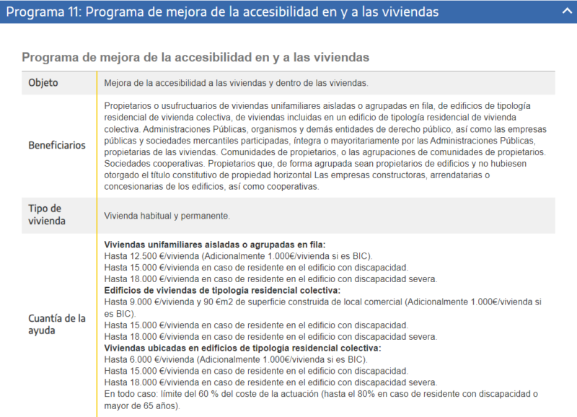The height and width of the screenshot is (417, 577).
Task: Click the Tipo de vivienda row label
Action: coord(43,213)
